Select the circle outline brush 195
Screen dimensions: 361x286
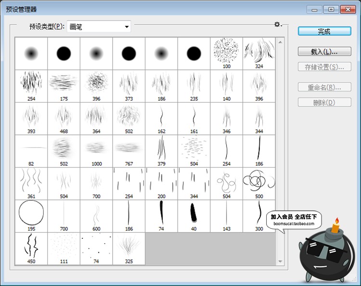(x=31, y=216)
